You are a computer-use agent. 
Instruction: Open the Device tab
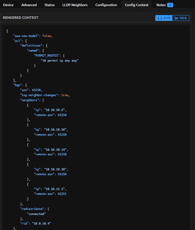point(8,5)
